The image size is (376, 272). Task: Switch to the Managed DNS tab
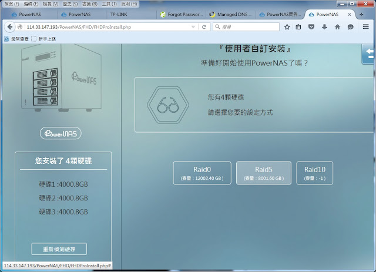point(231,14)
